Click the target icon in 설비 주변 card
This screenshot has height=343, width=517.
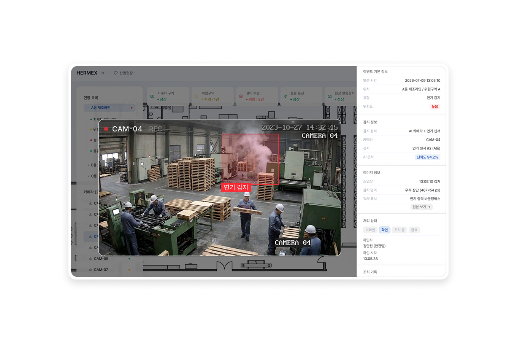[x=241, y=96]
